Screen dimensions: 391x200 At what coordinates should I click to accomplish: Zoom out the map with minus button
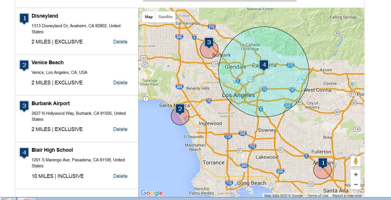[355, 184]
